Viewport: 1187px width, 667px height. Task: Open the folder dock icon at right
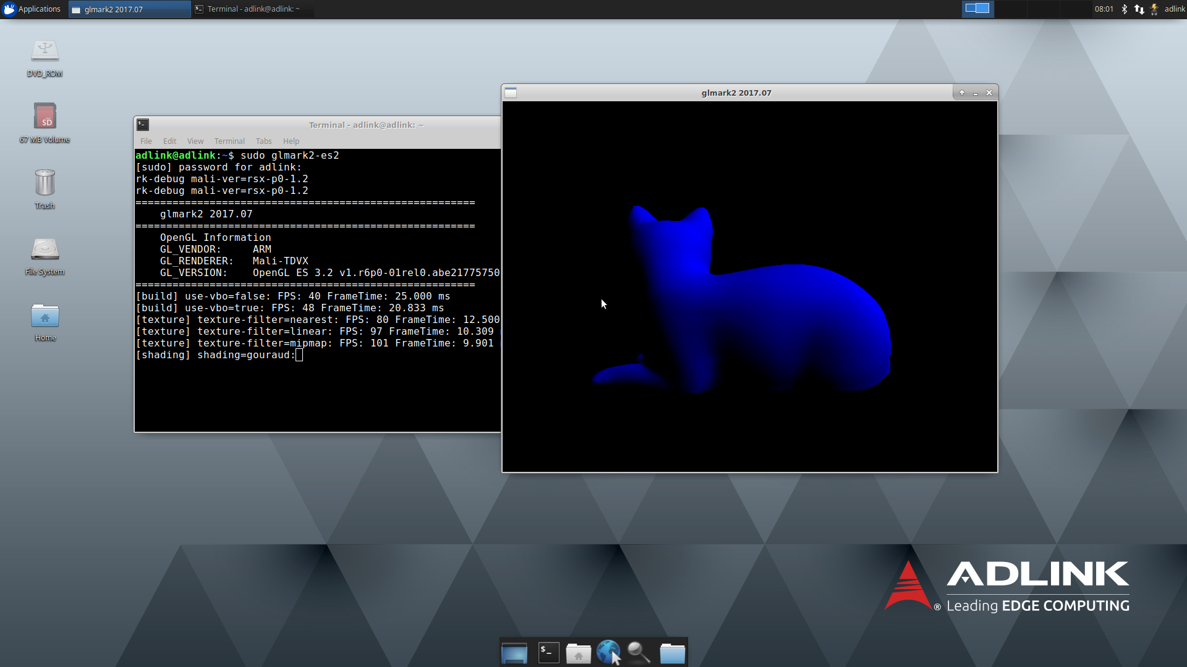(672, 653)
